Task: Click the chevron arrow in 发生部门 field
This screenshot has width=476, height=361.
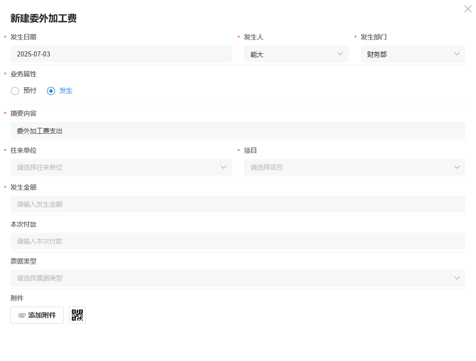Action: (x=457, y=54)
